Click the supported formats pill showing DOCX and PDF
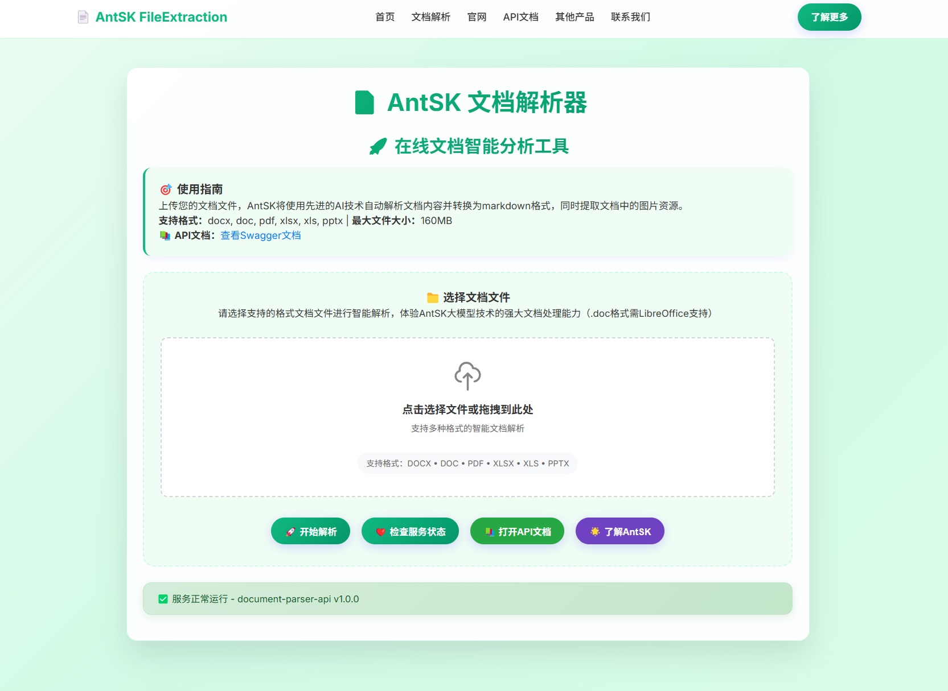Screen dimensions: 948x691 pos(467,463)
